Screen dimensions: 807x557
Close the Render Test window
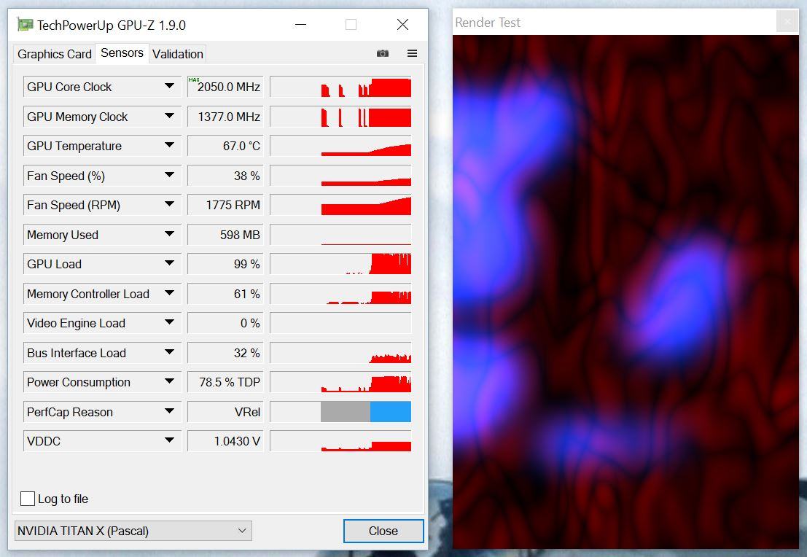point(787,22)
